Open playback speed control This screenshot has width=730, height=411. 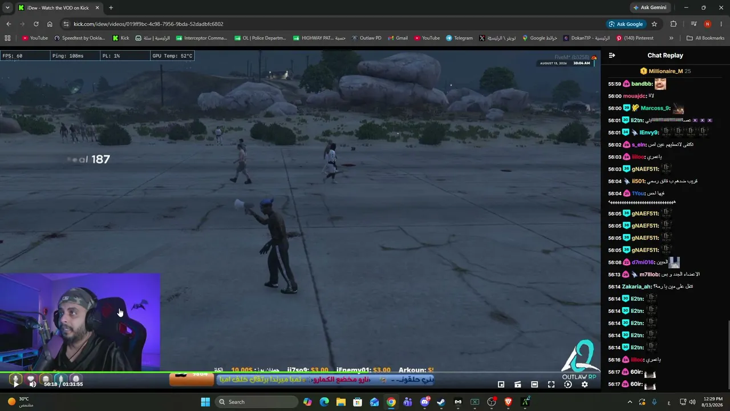coord(568,384)
